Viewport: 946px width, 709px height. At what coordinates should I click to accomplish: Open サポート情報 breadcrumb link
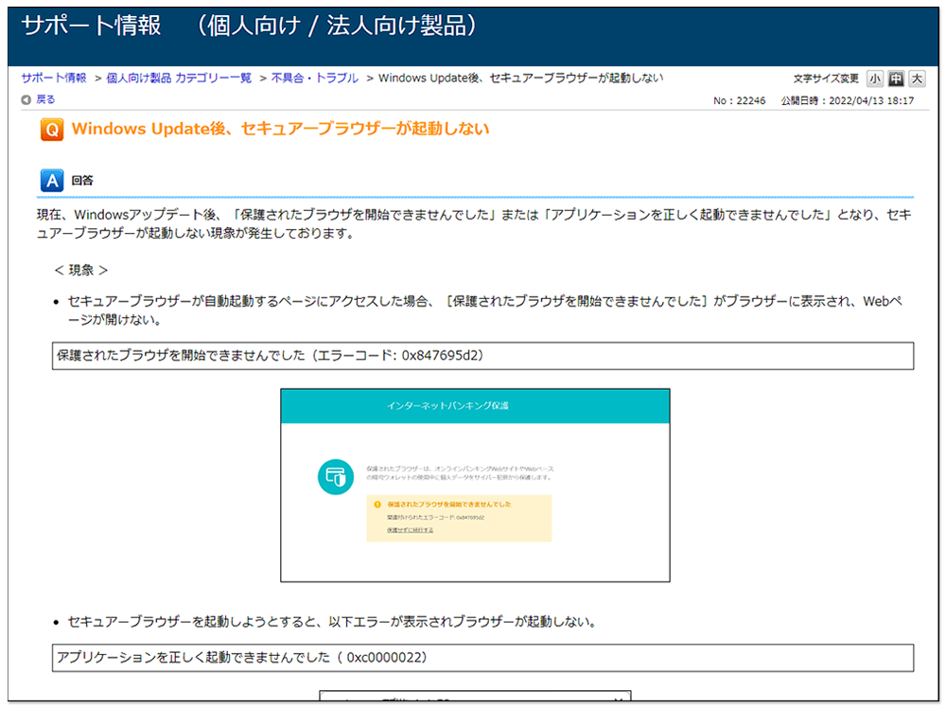pyautogui.click(x=54, y=78)
